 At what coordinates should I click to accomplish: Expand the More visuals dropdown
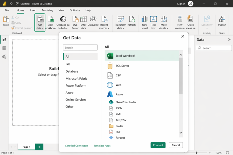click(x=164, y=22)
